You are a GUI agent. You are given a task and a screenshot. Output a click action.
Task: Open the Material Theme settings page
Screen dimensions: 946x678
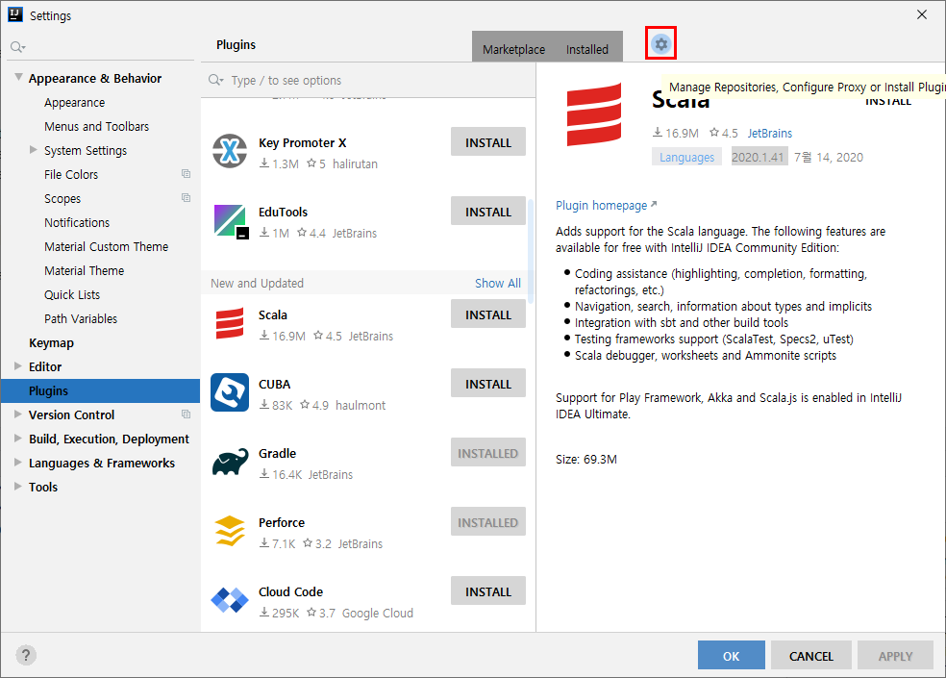[x=84, y=271]
